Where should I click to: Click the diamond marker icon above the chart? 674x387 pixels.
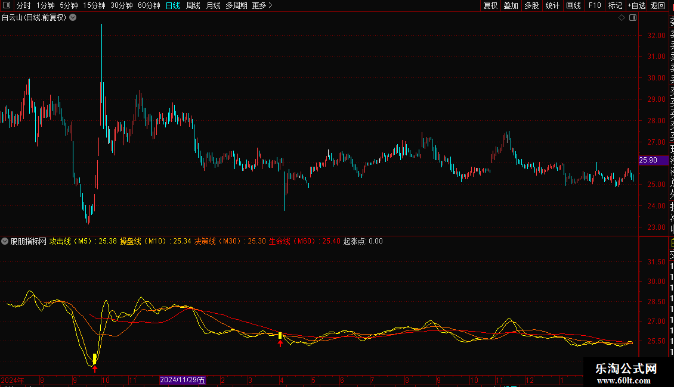(622, 18)
